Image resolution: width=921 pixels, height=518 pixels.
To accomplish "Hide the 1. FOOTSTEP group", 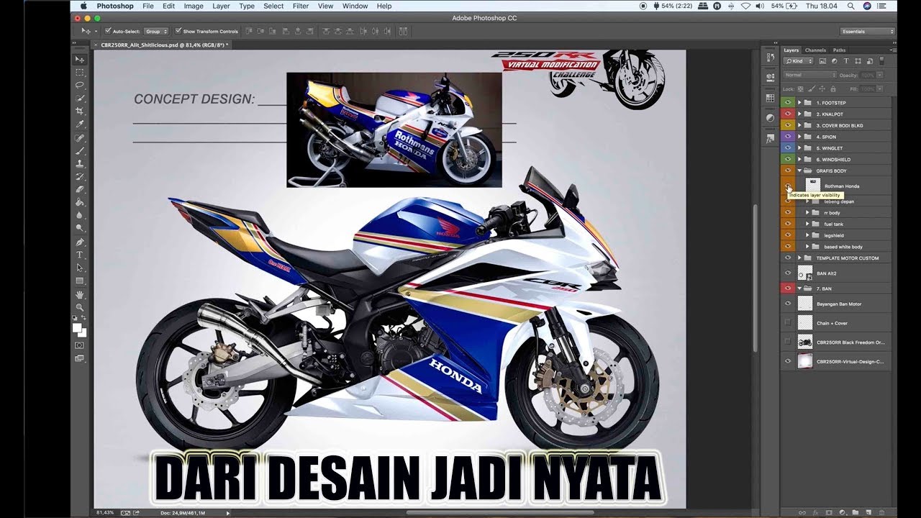I will tap(788, 103).
